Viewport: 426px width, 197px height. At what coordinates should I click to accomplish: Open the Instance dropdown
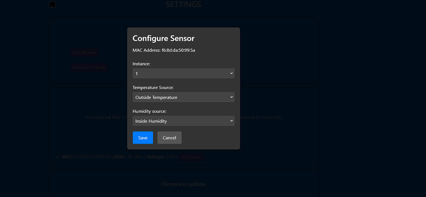click(x=183, y=73)
